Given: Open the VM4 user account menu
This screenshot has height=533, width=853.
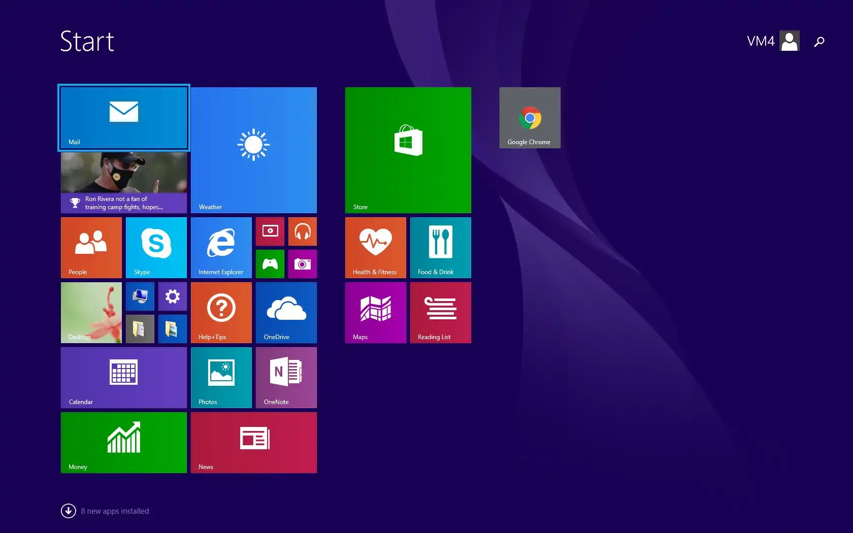Looking at the screenshot, I should click(x=773, y=41).
